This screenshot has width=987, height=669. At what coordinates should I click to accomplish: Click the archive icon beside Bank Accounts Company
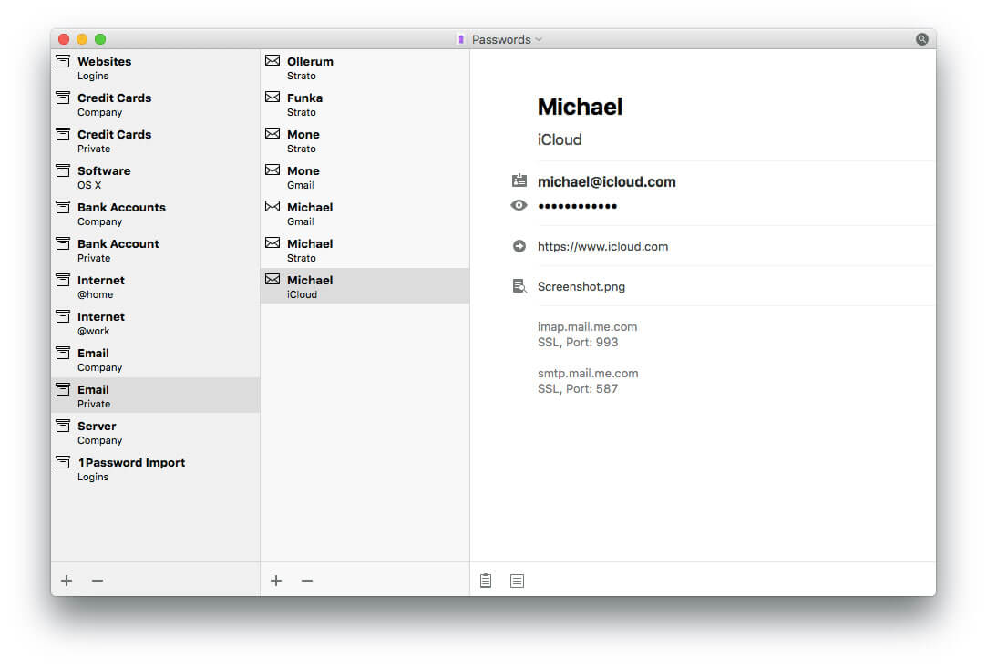pyautogui.click(x=63, y=207)
